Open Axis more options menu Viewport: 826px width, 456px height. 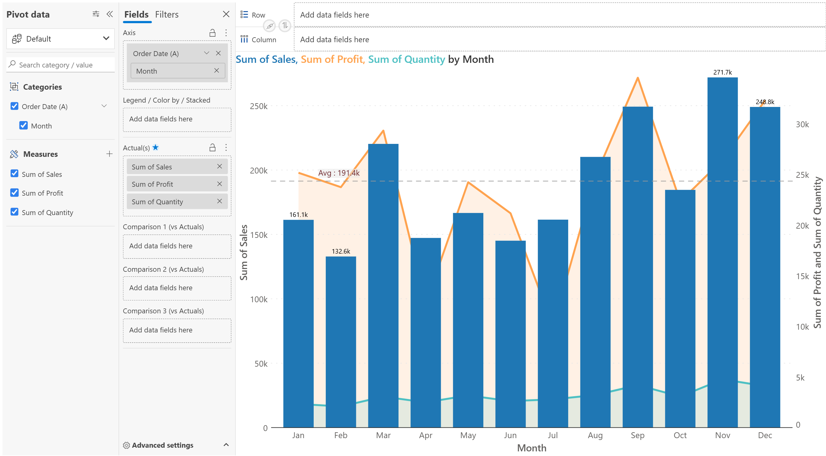pos(226,33)
